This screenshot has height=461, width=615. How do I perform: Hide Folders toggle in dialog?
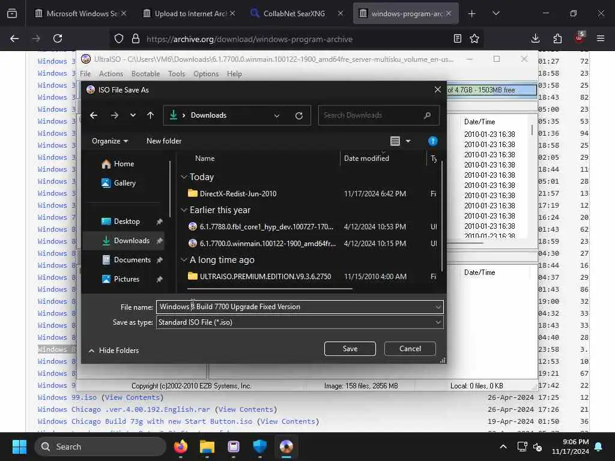pyautogui.click(x=114, y=351)
